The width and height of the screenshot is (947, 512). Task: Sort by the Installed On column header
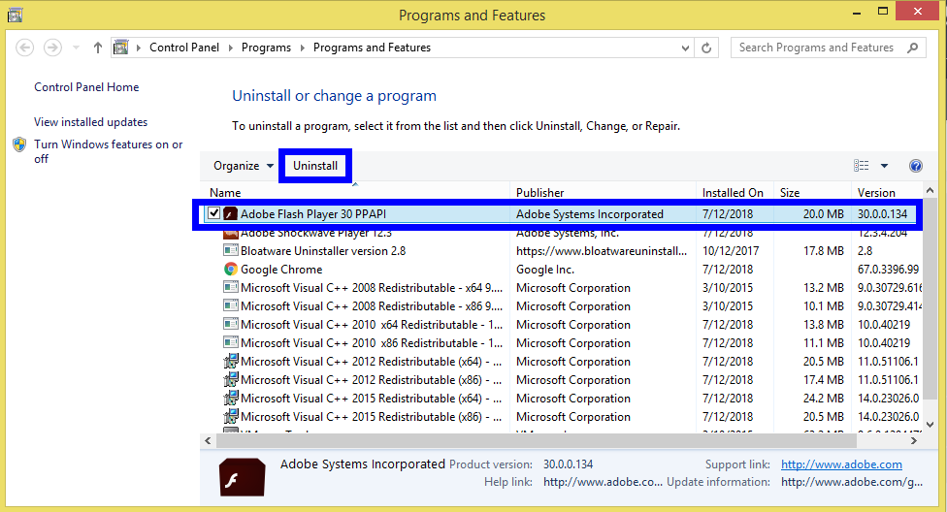click(x=733, y=193)
